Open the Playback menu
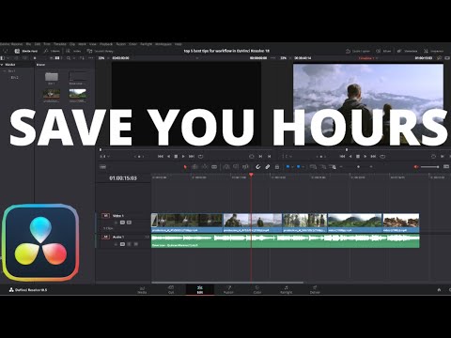This screenshot has height=338, width=451. 106,44
